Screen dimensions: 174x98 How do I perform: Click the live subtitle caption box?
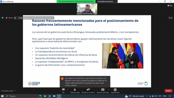click(85, 82)
